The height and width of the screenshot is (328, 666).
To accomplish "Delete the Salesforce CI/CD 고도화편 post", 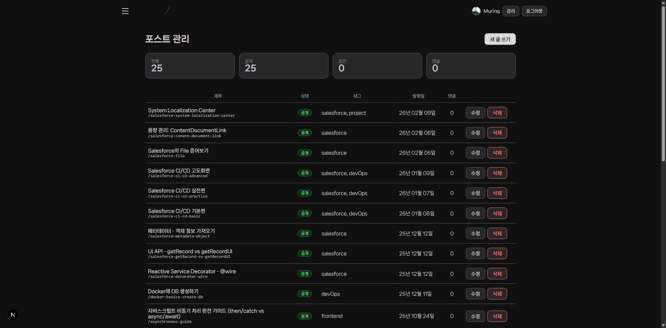I will (497, 173).
